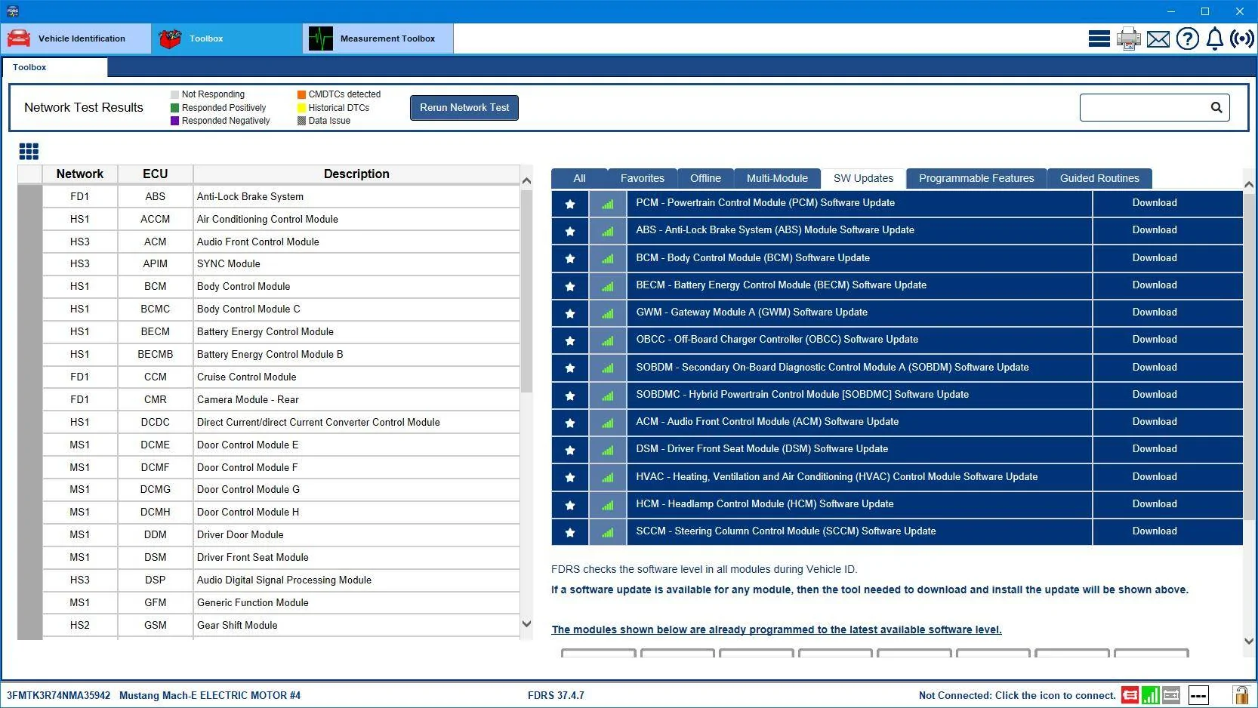Screen dimensions: 1258x708
Task: Click signal bars icon for SCCM Software Update
Action: 608,532
